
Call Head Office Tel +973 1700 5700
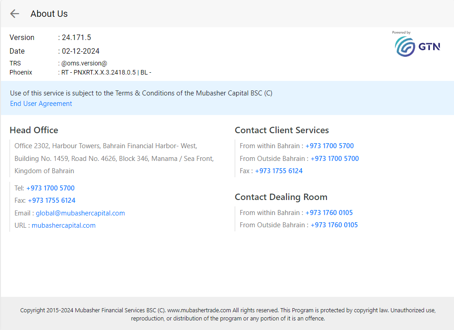click(50, 188)
